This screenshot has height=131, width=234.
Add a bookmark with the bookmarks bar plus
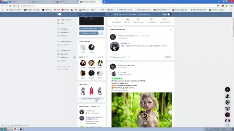[x=2, y=10]
